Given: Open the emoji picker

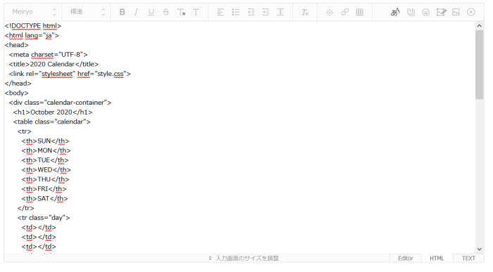Looking at the screenshot, I should pos(425,12).
